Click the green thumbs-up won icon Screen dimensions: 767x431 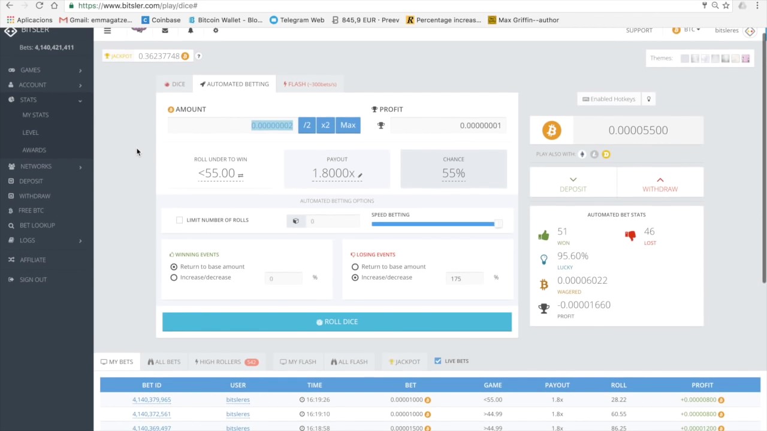click(543, 236)
